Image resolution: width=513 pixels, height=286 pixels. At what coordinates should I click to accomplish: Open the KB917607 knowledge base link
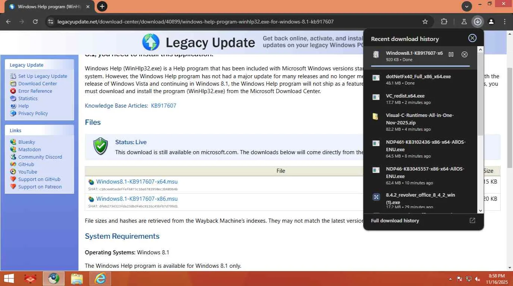[x=164, y=106]
